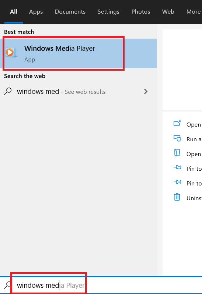The height and width of the screenshot is (294, 202).
Task: Click the Open file location folder icon
Action: click(177, 153)
